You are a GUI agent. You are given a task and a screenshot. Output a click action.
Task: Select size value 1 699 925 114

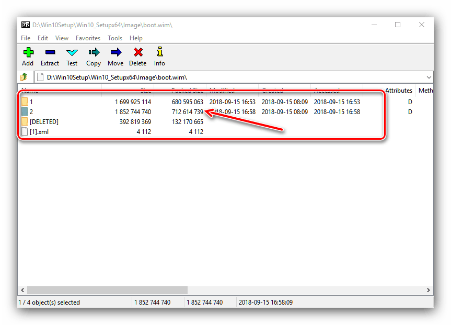133,102
